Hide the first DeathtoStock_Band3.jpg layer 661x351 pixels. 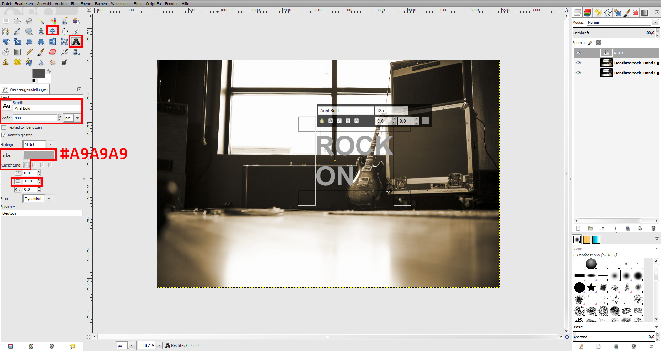(579, 63)
